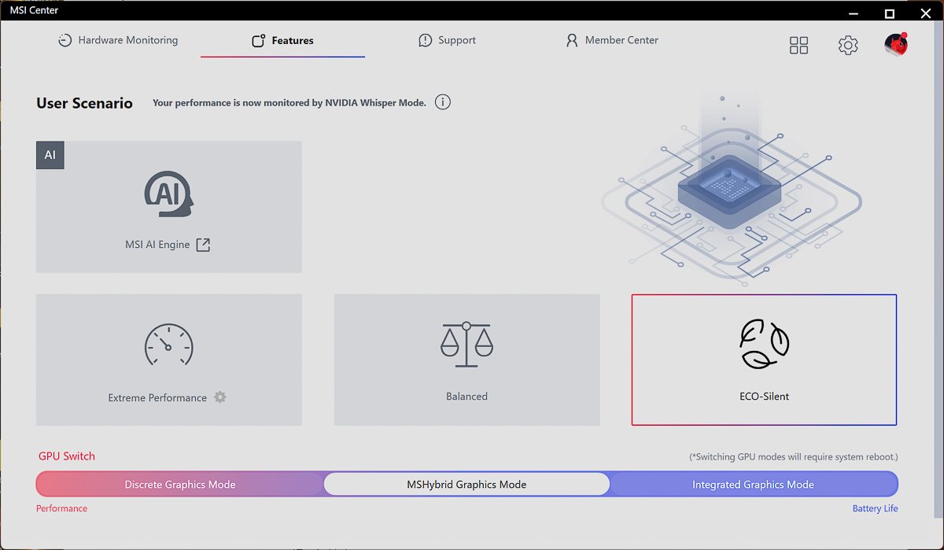Image resolution: width=944 pixels, height=550 pixels.
Task: Open the app grid view icon
Action: click(798, 46)
